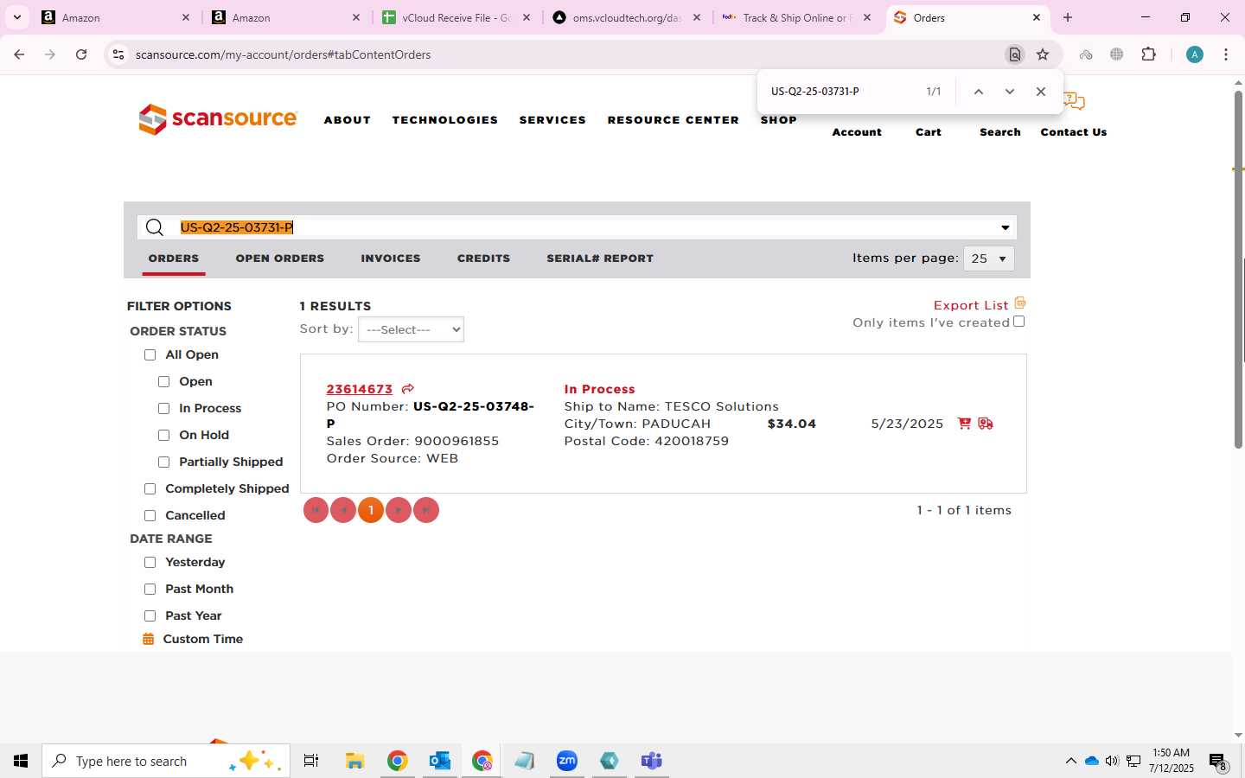Viewport: 1245px width, 778px height.
Task: Click the ScanSource logo
Action: [x=218, y=119]
